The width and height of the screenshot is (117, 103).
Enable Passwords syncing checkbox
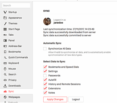coord(45,76)
